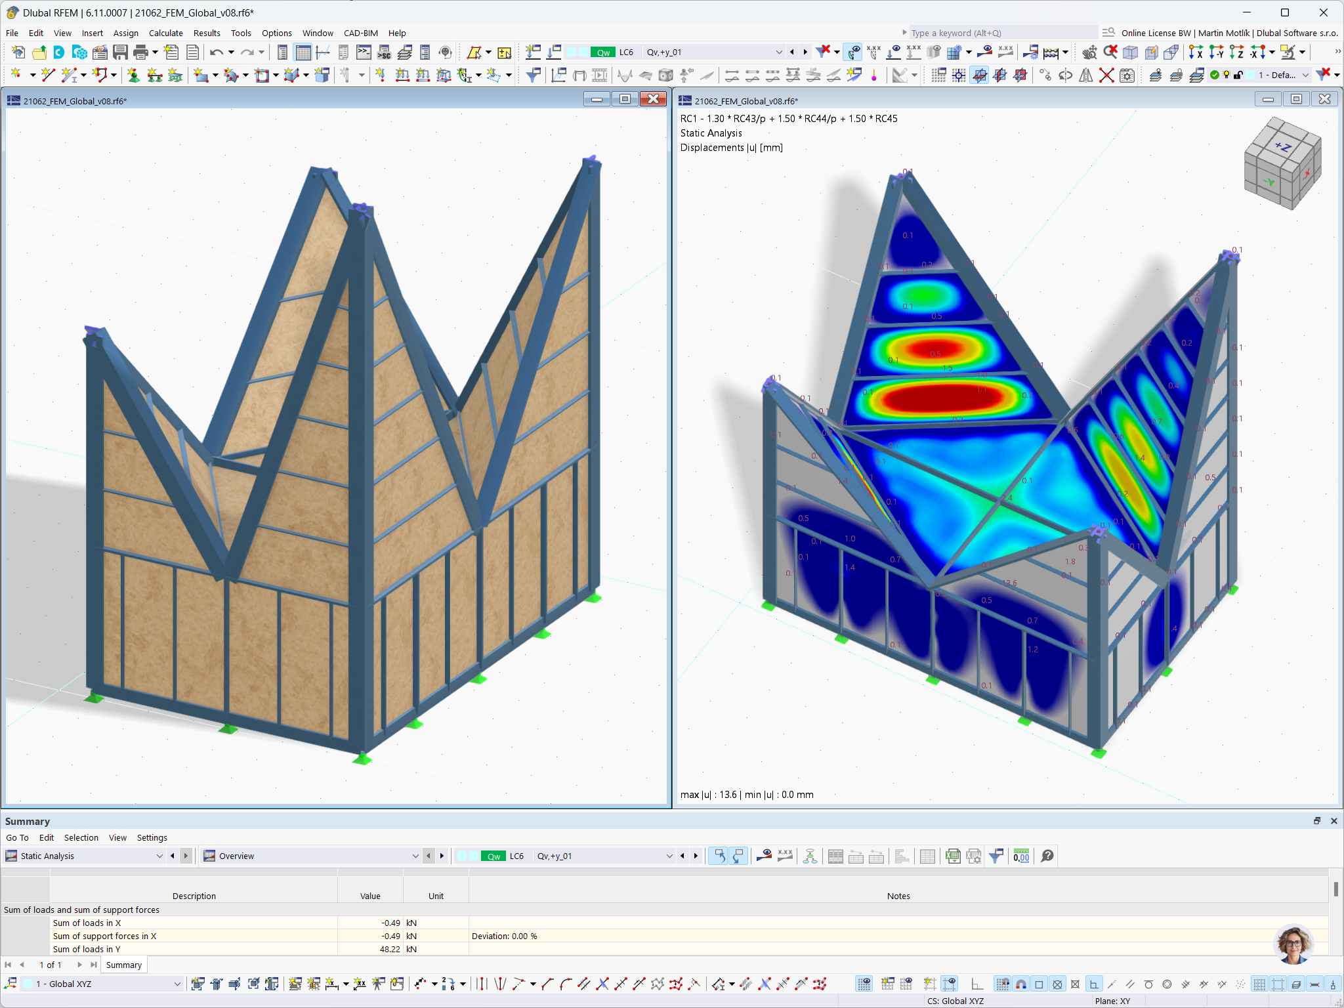The height and width of the screenshot is (1008, 1344).
Task: Click the Save file toolbar icon
Action: (x=120, y=52)
